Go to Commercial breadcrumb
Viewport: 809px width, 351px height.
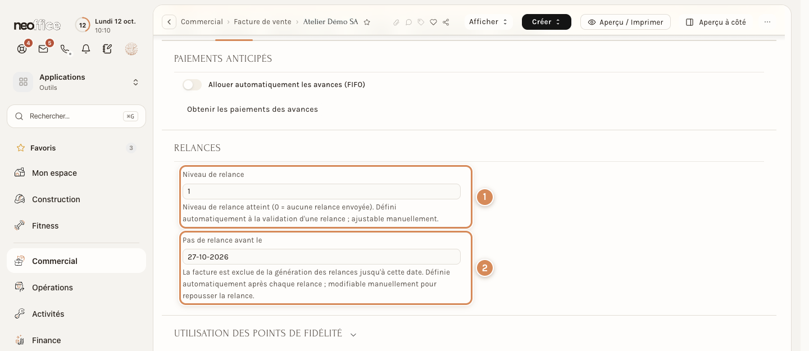click(202, 22)
